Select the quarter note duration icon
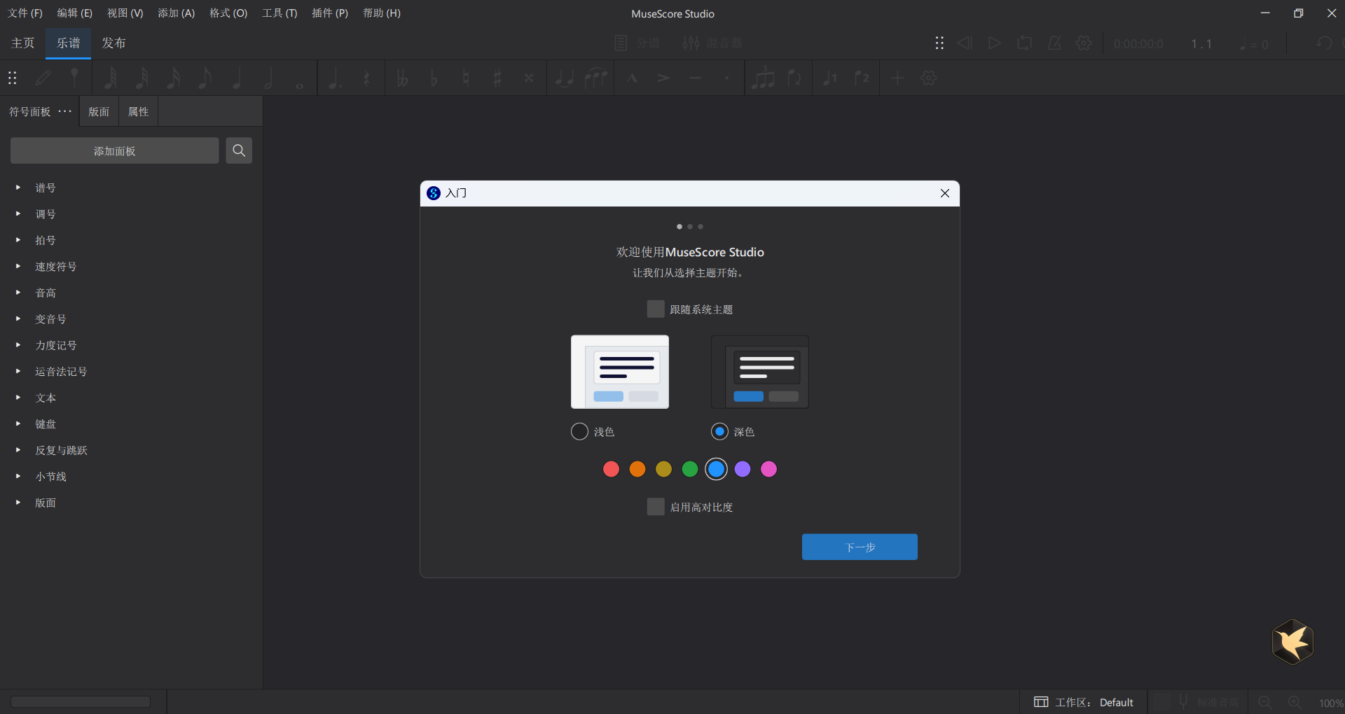 tap(237, 78)
